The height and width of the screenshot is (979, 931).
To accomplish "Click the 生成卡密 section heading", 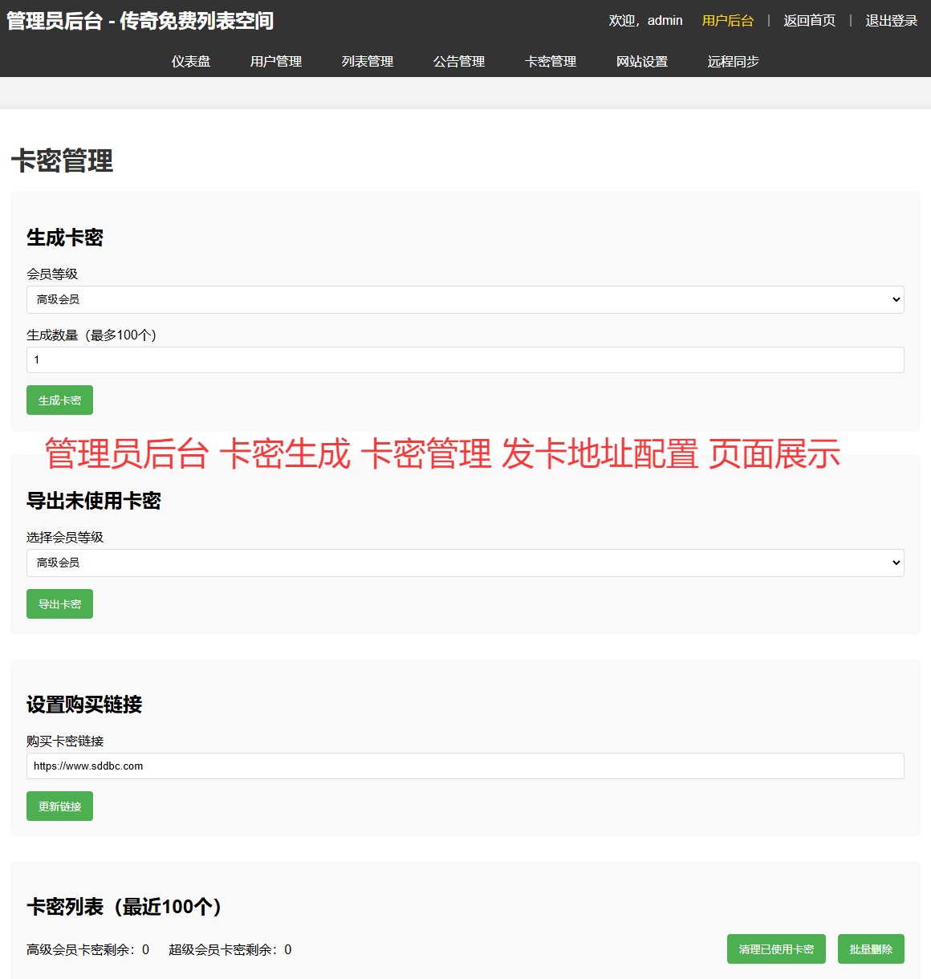I will [x=65, y=238].
